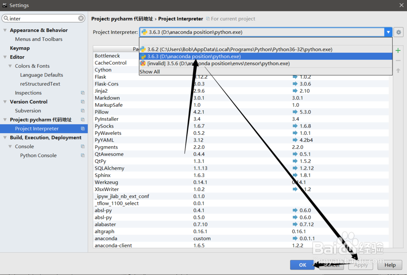Image resolution: width=407 pixels, height=275 pixels.
Task: Confirm settings with the OK button
Action: [302, 265]
